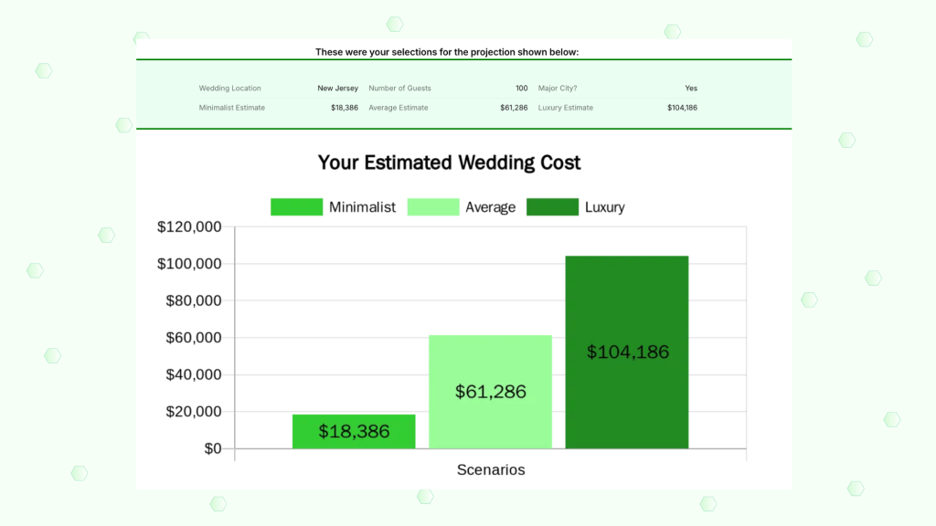Click the Luxury legend color swatch

tap(552, 207)
